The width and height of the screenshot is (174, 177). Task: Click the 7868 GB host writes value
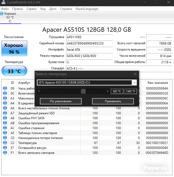coord(159,43)
